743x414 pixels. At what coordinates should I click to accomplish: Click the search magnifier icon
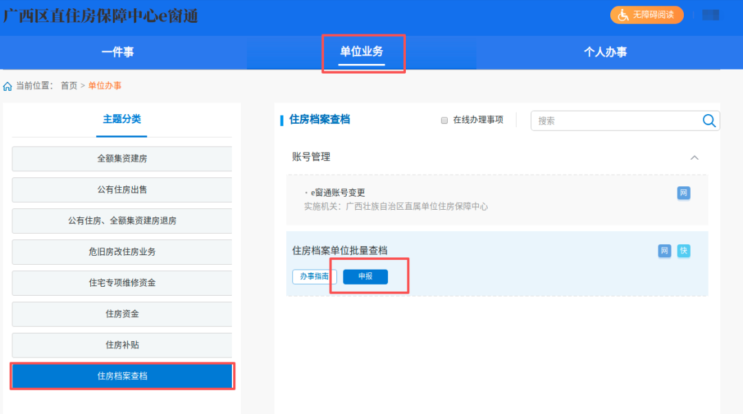(x=709, y=121)
